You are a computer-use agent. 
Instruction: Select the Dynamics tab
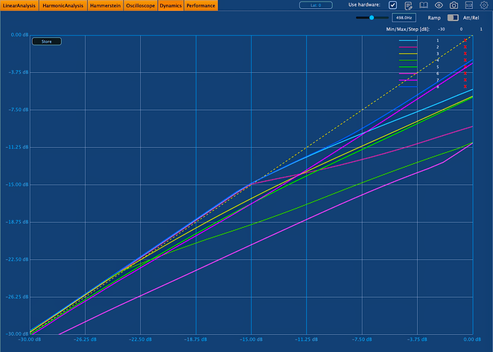[171, 5]
